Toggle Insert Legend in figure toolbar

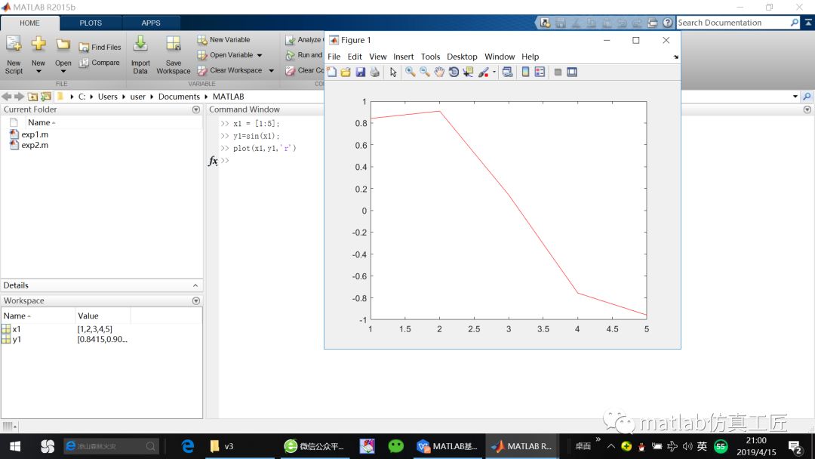click(540, 72)
